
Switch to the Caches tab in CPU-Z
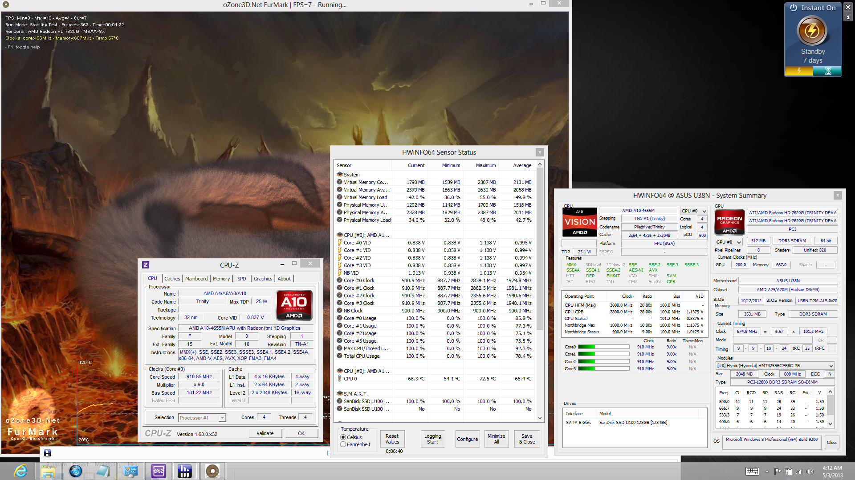point(172,279)
